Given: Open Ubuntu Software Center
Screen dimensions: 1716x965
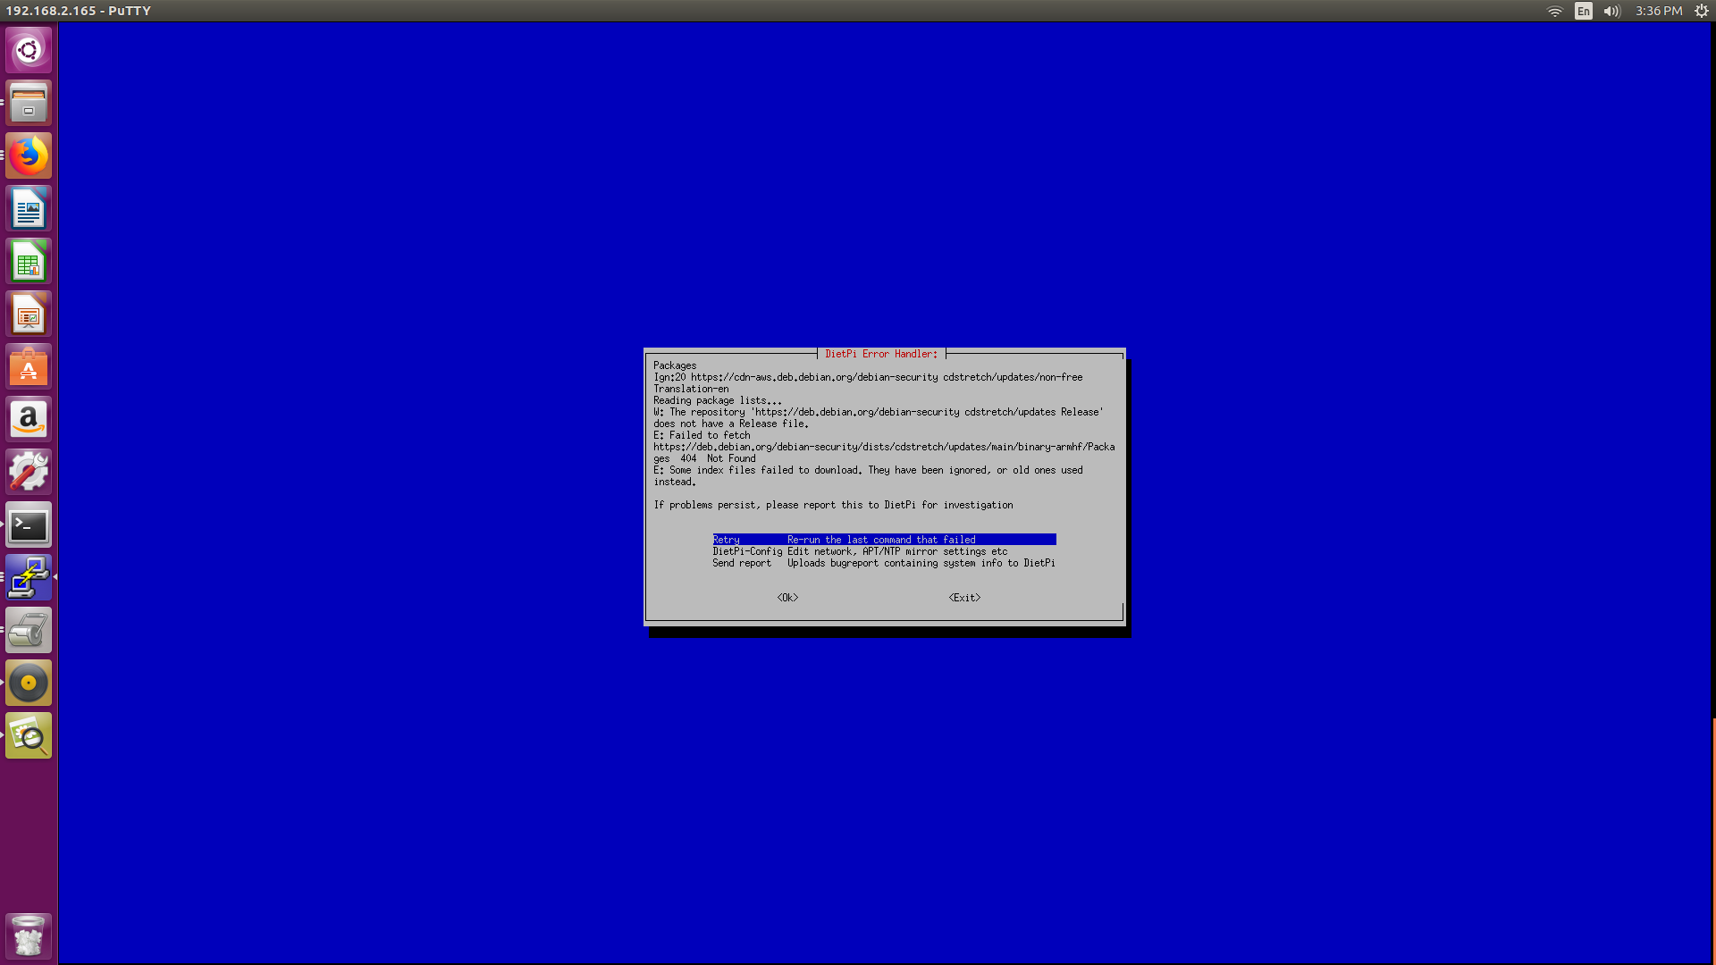Looking at the screenshot, I should click(29, 366).
